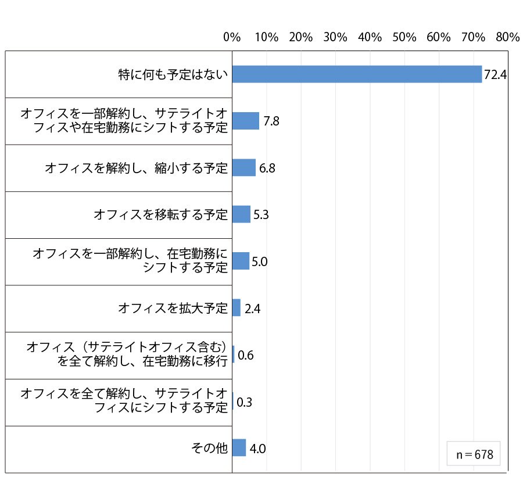Click the 0.3 data value label

(x=244, y=402)
